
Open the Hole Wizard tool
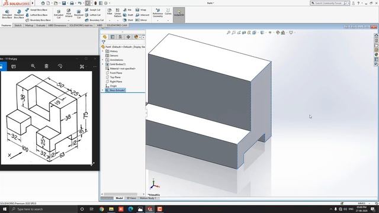(69, 13)
